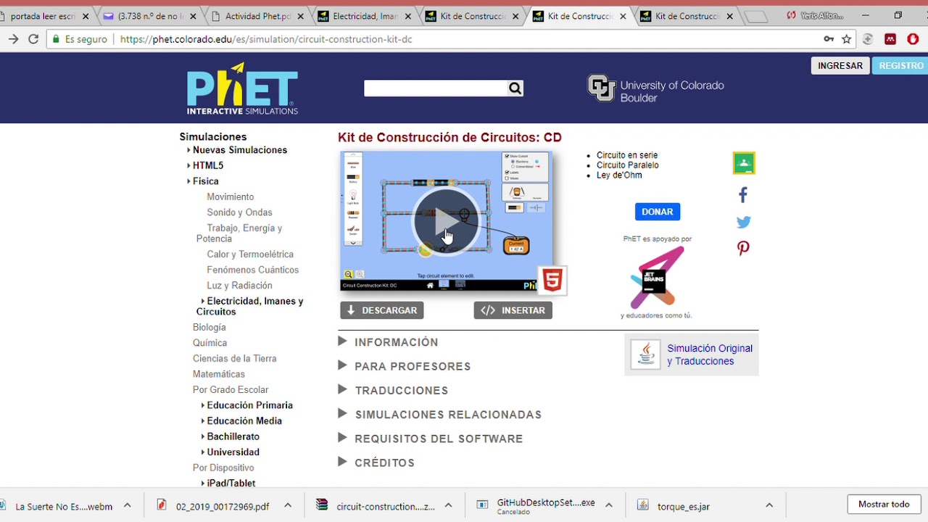Switch to 'portada leer escri' tab
This screenshot has width=928, height=522.
pyautogui.click(x=42, y=16)
